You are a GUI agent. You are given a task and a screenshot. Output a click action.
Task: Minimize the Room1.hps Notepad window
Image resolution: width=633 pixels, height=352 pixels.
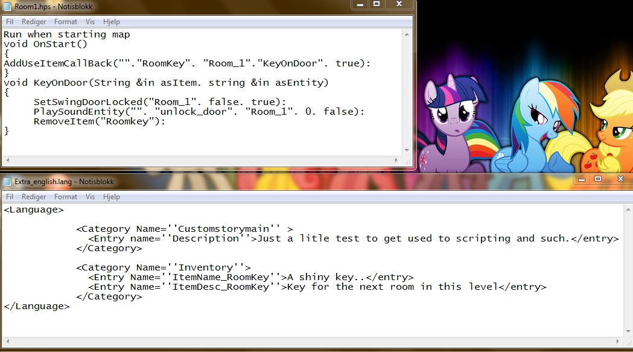361,4
